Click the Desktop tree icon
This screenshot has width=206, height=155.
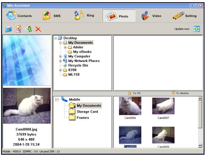[60, 38]
